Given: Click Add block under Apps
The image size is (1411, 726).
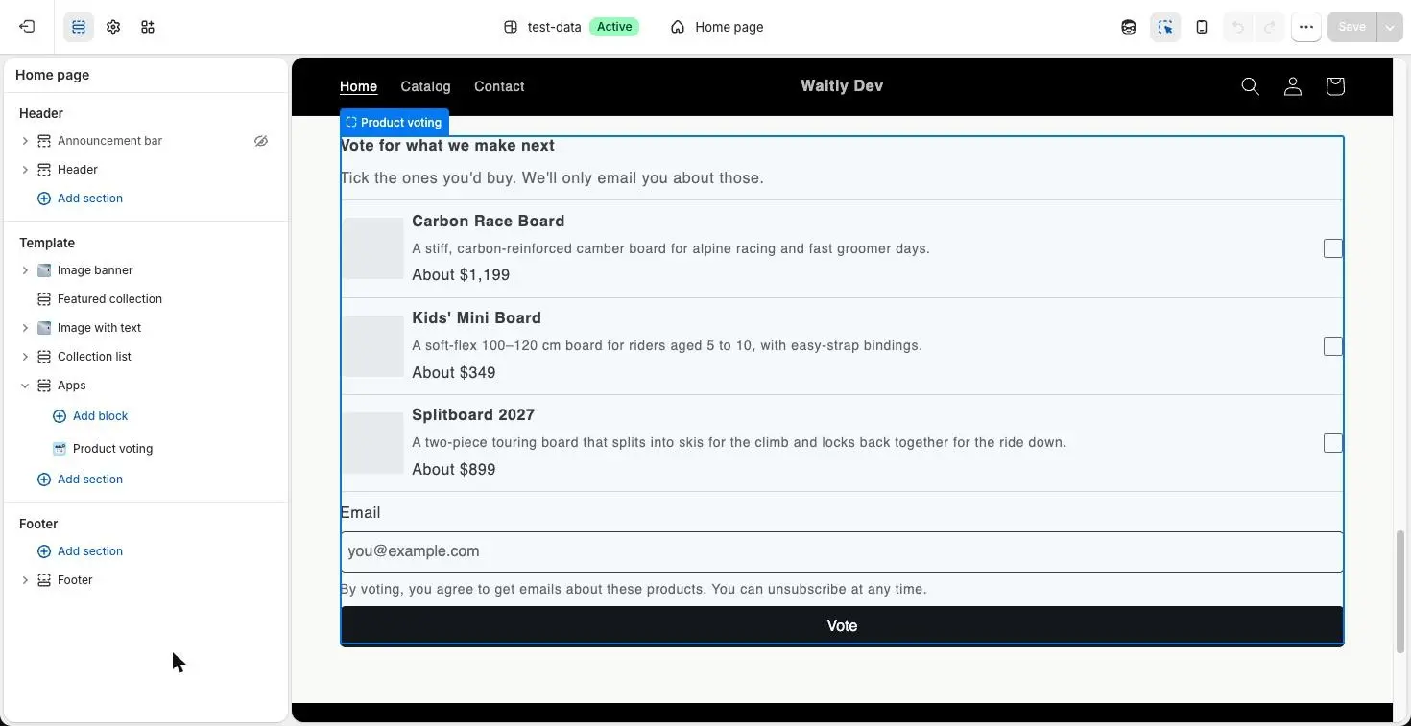Looking at the screenshot, I should point(91,416).
